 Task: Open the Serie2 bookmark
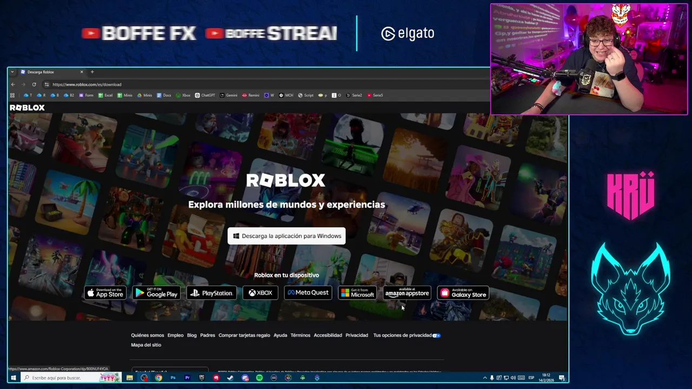click(354, 95)
